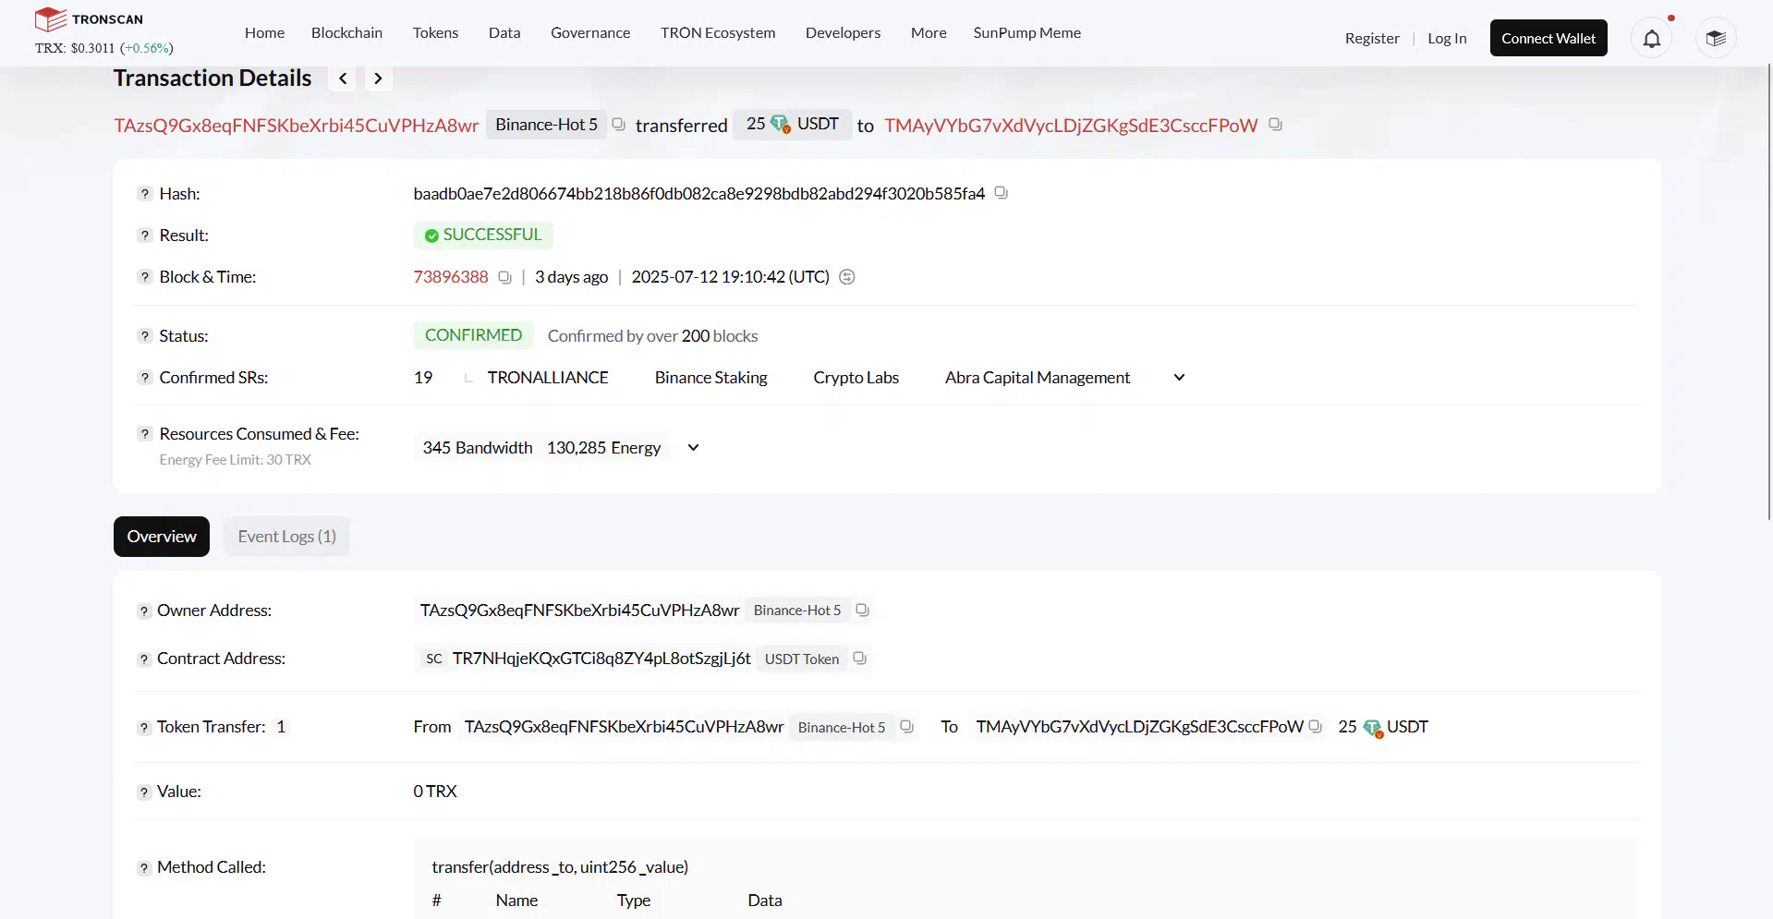Click page vertical scrollbar
Screen dimensions: 1773x919
tap(1768, 291)
